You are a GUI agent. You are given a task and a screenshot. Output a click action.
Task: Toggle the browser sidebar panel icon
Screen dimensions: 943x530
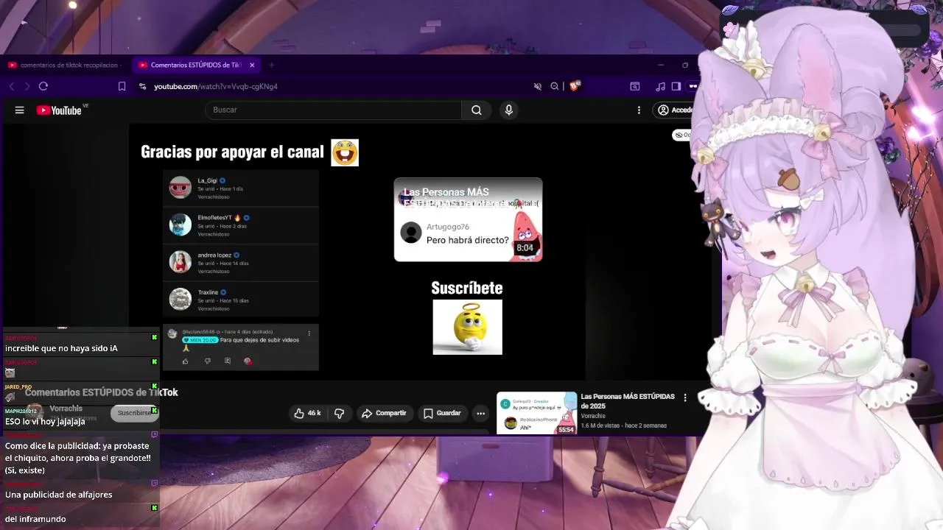click(676, 86)
